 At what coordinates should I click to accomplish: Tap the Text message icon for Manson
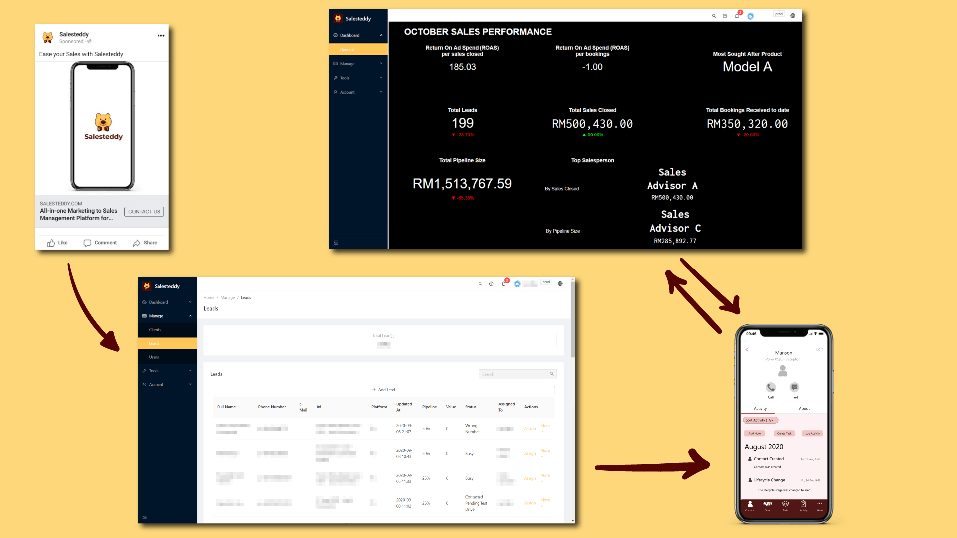pos(795,387)
